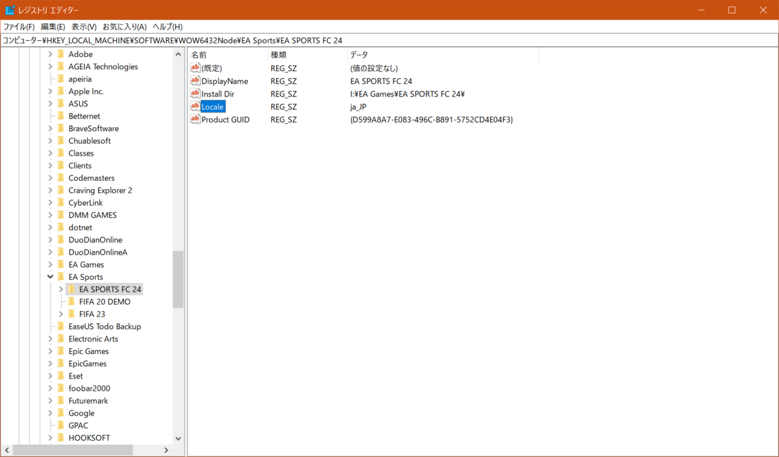Expand the EA Games key
Viewport: 779px width, 457px height.
point(50,264)
